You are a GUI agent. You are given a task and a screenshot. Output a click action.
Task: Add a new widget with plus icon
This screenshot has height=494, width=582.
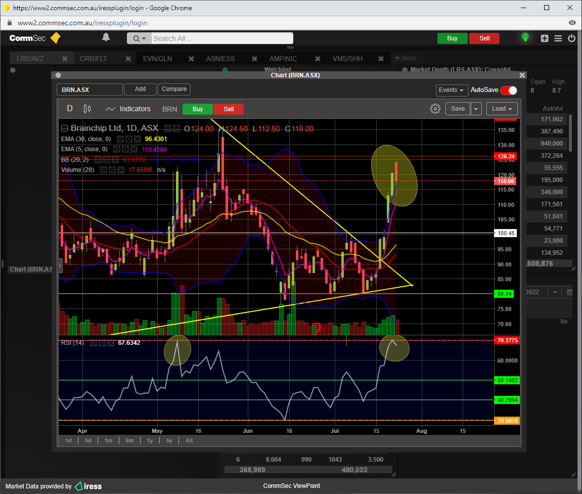(544, 38)
